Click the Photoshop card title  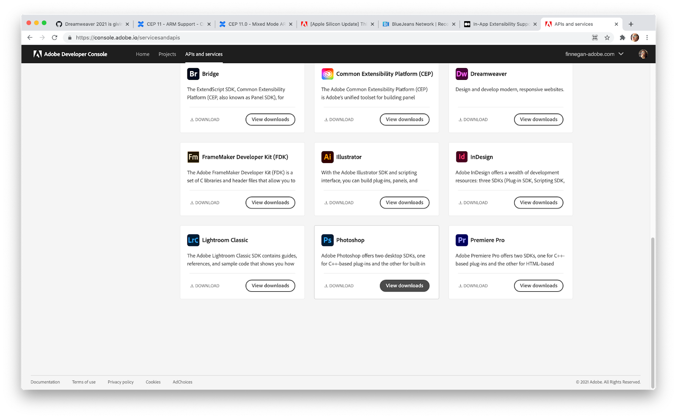pyautogui.click(x=350, y=240)
